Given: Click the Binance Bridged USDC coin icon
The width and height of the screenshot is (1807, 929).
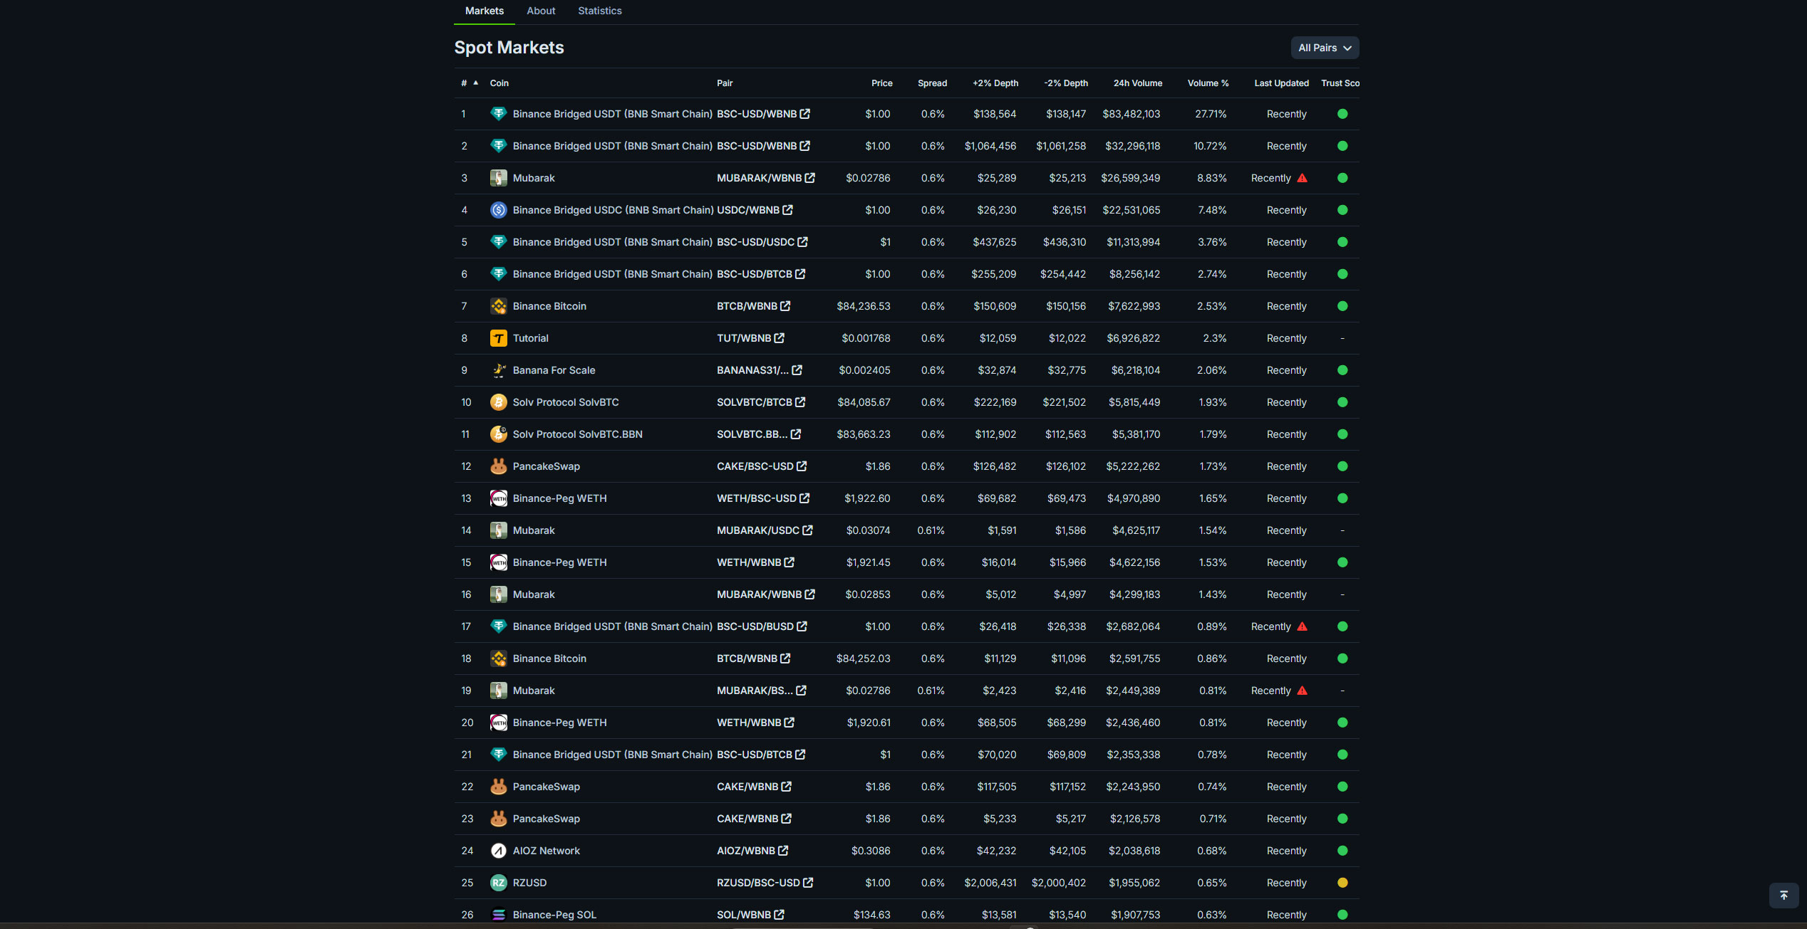Looking at the screenshot, I should [x=499, y=210].
